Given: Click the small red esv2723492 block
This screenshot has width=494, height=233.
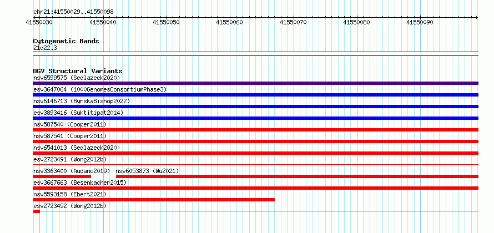Looking at the screenshot, I should (x=37, y=211).
